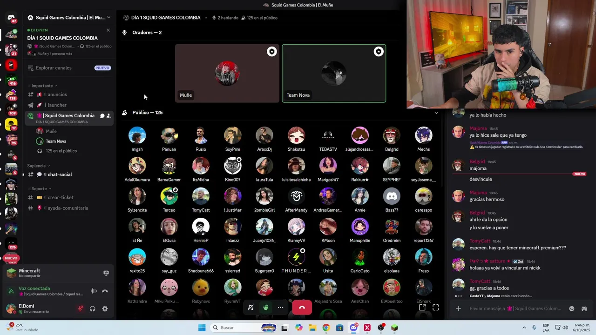Image resolution: width=596 pixels, height=335 pixels.
Task: Open more options three-dots in stage controls
Action: tap(280, 308)
